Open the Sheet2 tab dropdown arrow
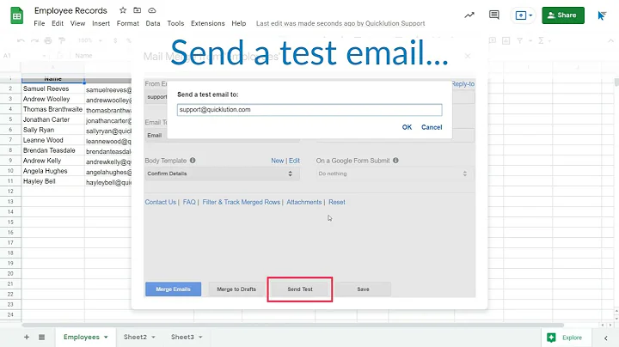Screen dimensions: 619x347 point(153,338)
